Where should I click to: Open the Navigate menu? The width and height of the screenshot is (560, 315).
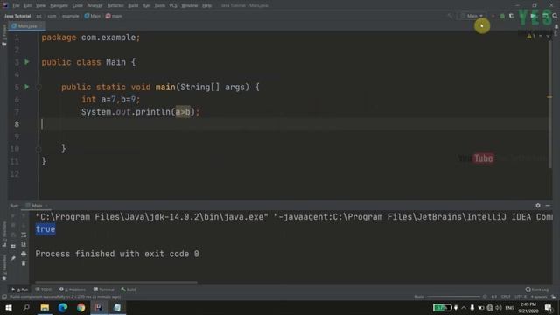click(x=59, y=5)
